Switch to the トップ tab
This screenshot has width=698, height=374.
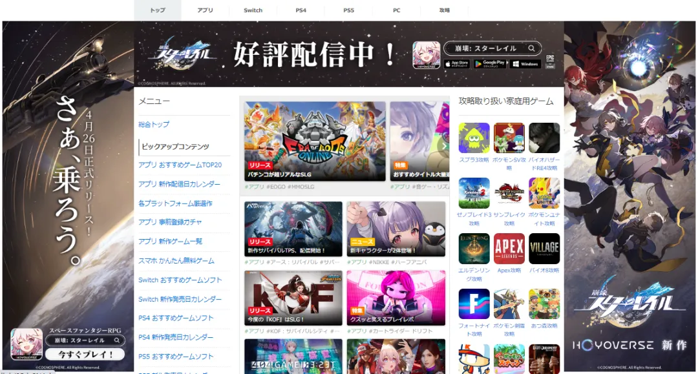pos(158,10)
